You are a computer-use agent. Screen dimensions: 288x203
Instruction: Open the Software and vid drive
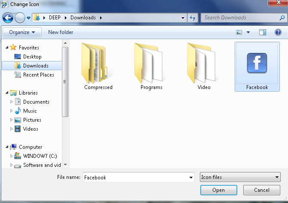click(x=42, y=165)
